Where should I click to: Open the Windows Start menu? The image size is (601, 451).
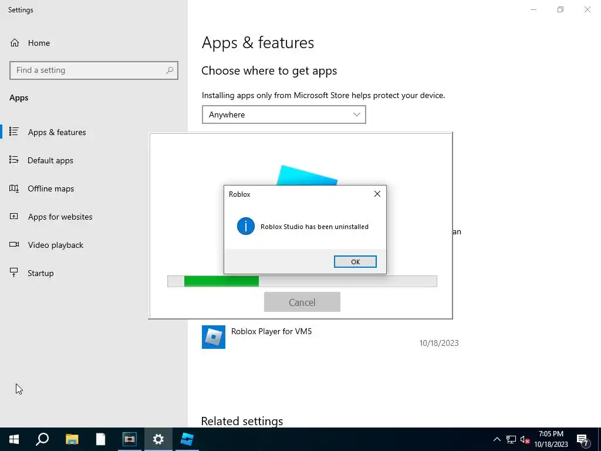point(14,439)
